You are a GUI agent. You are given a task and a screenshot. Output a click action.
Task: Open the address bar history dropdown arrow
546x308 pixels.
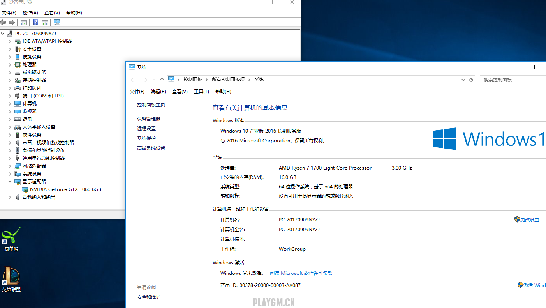tap(463, 80)
